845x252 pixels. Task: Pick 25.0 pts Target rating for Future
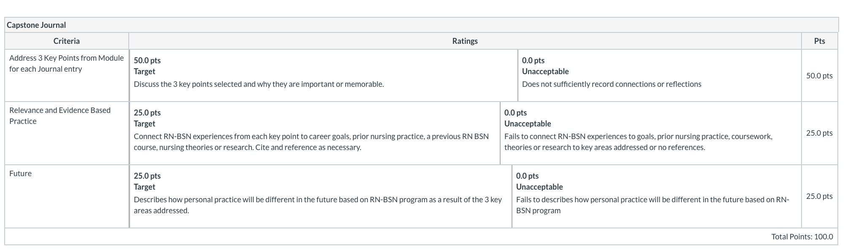320,196
